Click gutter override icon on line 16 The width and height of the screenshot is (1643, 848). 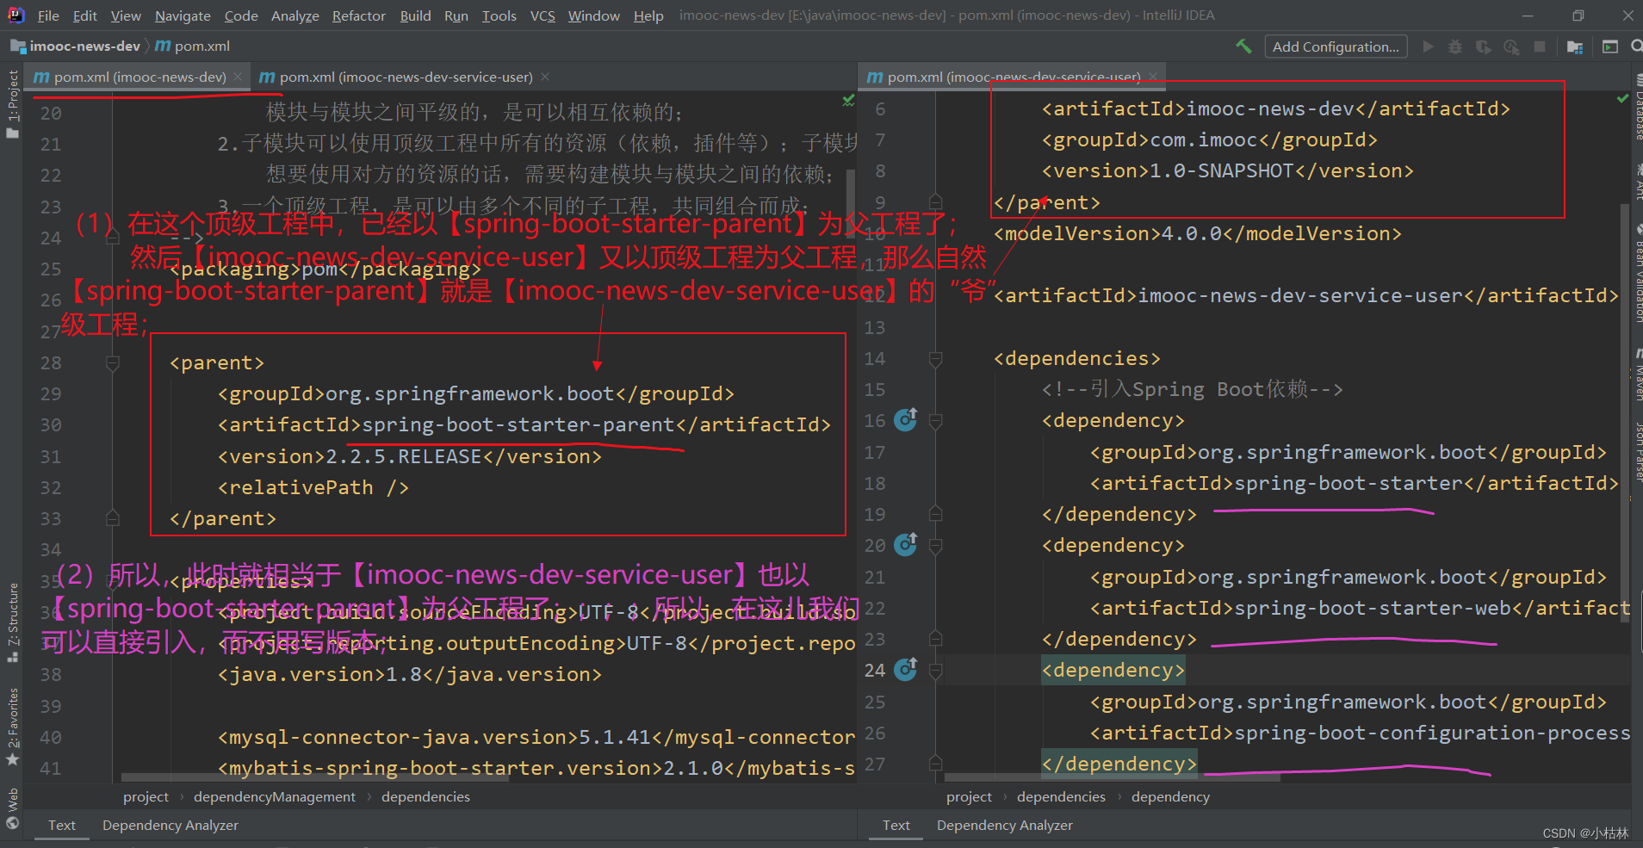click(x=906, y=419)
